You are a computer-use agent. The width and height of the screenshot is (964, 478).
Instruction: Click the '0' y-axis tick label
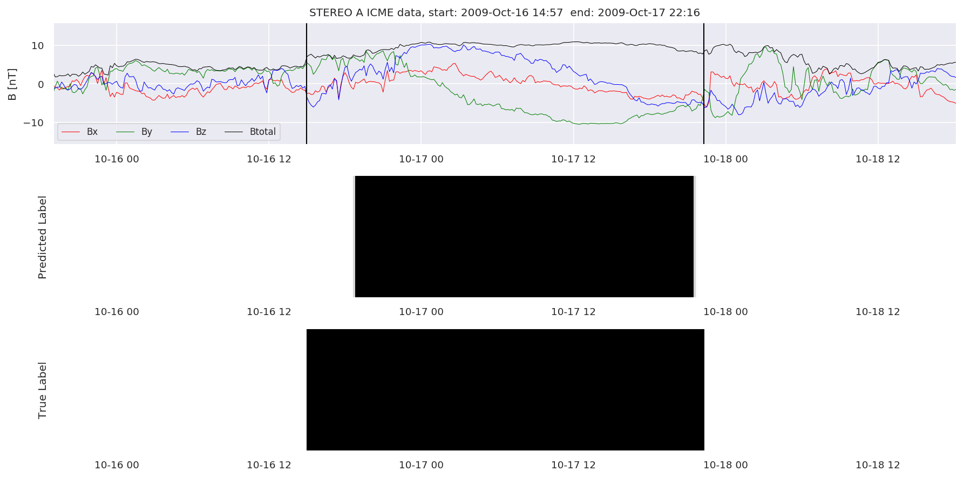click(x=41, y=84)
